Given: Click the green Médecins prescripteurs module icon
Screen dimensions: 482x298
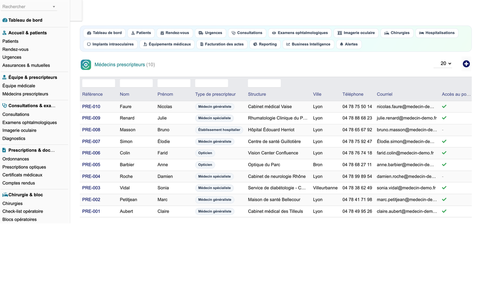Looking at the screenshot, I should (x=86, y=65).
